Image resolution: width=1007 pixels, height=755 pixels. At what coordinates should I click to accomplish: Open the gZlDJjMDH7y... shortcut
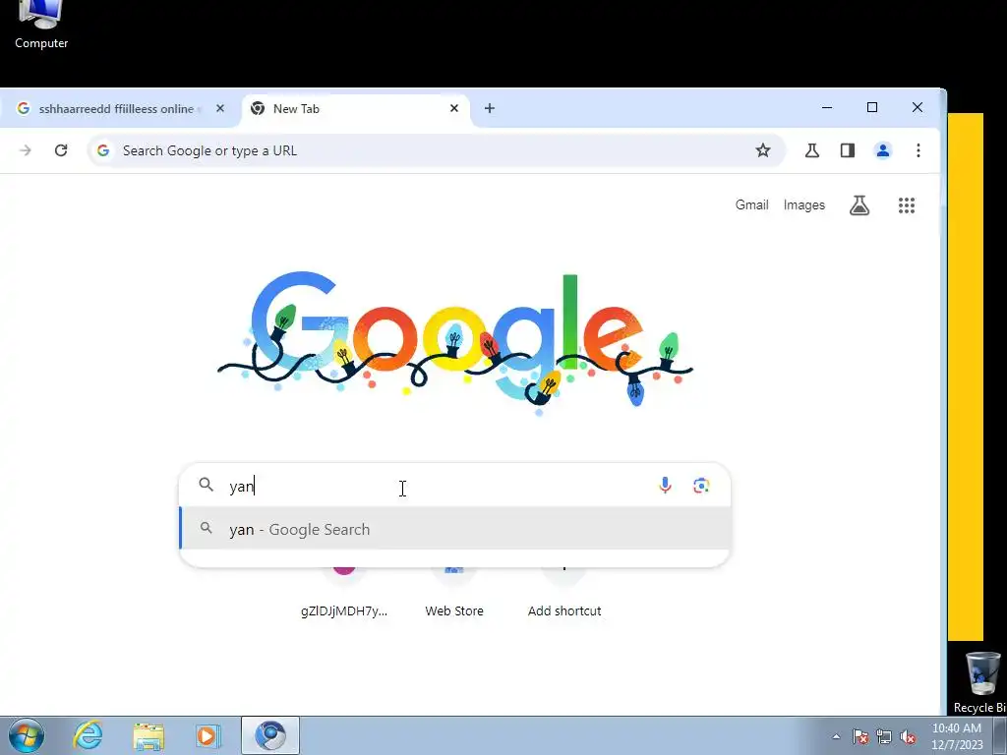[344, 591]
